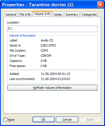105x126 pixels.
Task: Switch to the General tab
Action: click(x=11, y=14)
